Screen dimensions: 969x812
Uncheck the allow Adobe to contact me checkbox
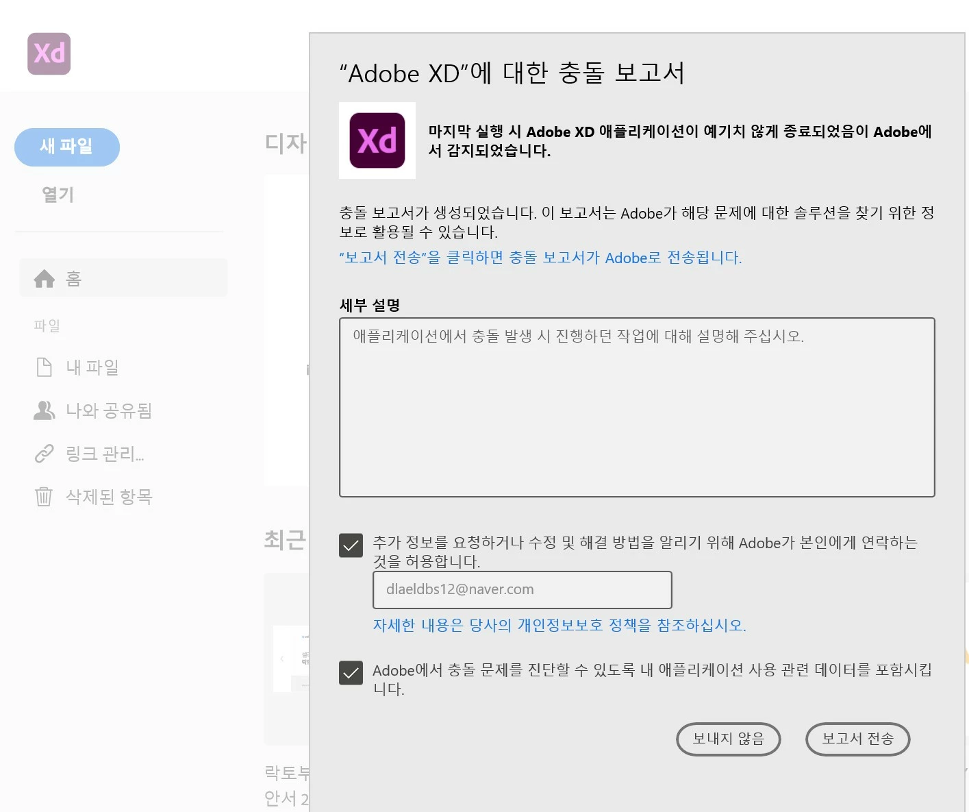coord(351,545)
